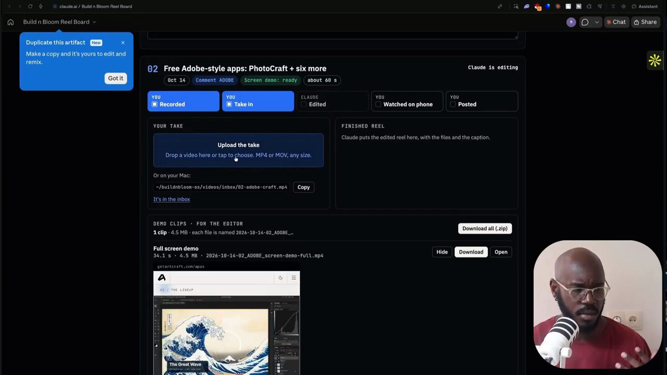
Task: Open the browser Assistant panel
Action: pos(645,6)
